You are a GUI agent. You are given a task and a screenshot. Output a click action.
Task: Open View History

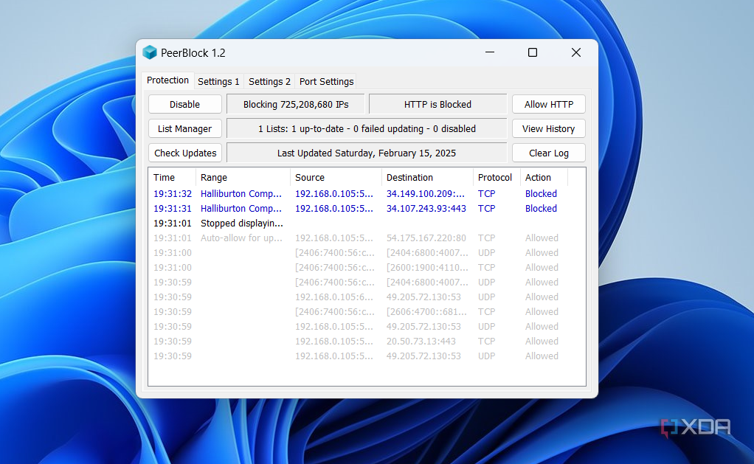point(549,129)
